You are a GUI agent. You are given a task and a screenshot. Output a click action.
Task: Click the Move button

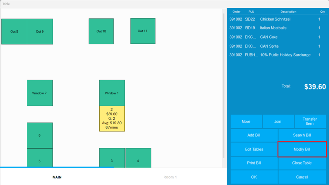tap(246, 121)
